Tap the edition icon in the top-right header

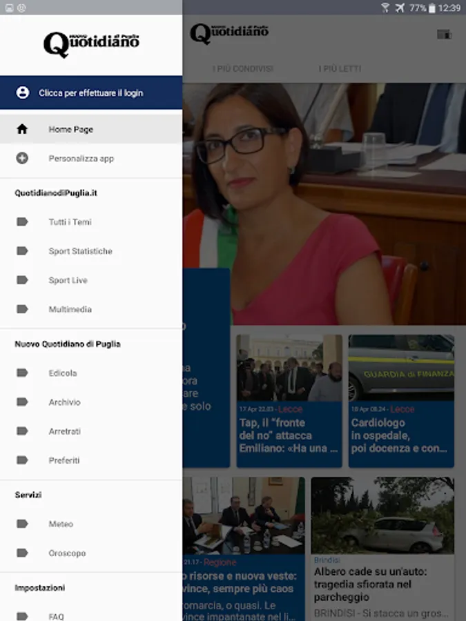[444, 34]
